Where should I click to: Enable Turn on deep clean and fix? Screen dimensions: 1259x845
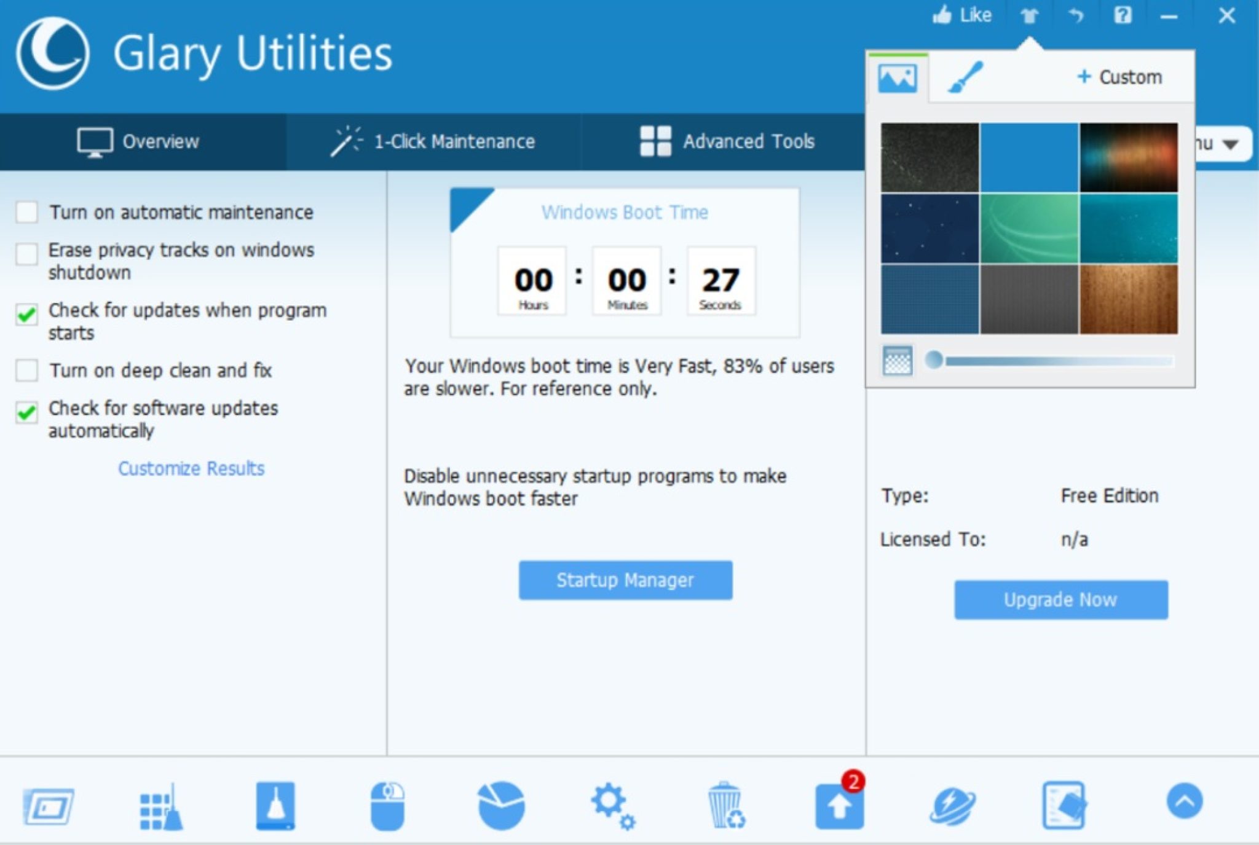(x=27, y=370)
